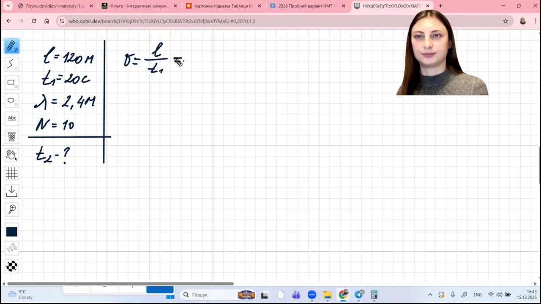Open the tab search dropdown
The image size is (541, 304).
click(8, 6)
